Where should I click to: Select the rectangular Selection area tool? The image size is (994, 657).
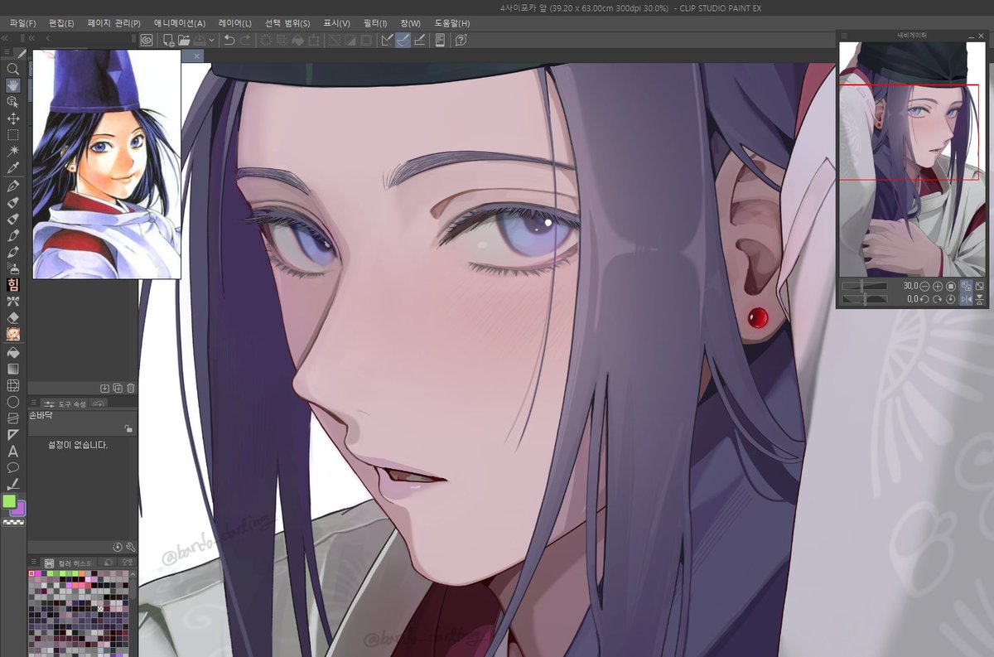click(13, 134)
